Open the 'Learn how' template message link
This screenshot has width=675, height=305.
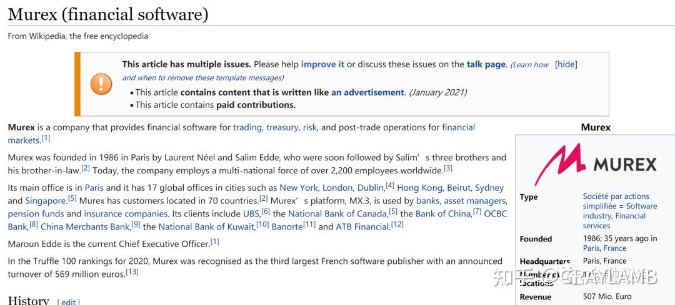tap(530, 65)
